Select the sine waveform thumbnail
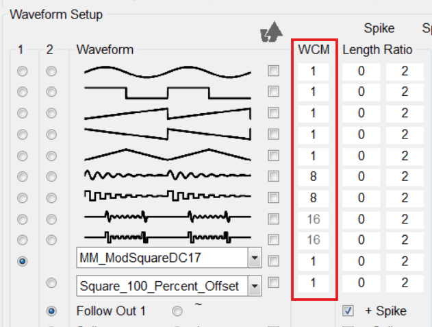The image size is (432, 327). coord(168,72)
